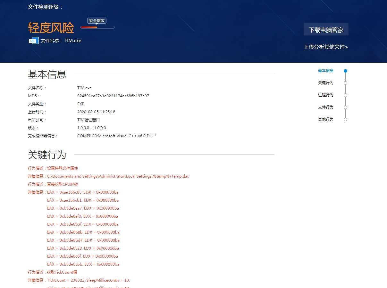Click the EAX = 0xb5de0b8b line
This screenshot has height=288, width=387.
tap(83, 232)
